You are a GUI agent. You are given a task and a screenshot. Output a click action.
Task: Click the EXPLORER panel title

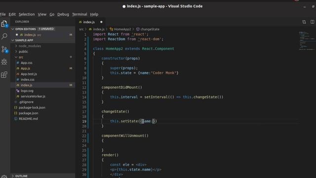(22, 22)
